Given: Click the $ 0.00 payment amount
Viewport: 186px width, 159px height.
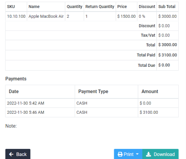Looking at the screenshot, I should (x=145, y=103).
